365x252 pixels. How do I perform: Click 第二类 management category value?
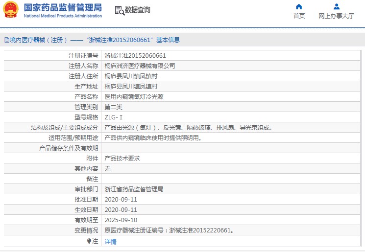point(113,107)
